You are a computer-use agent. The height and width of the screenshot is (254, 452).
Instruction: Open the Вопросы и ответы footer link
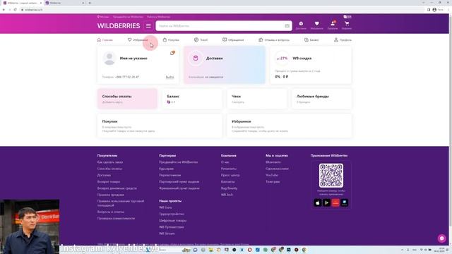coord(111,212)
